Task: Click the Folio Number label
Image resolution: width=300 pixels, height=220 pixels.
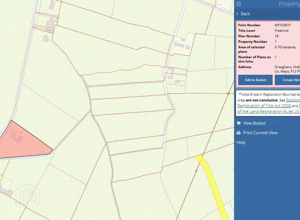Action: [249, 25]
